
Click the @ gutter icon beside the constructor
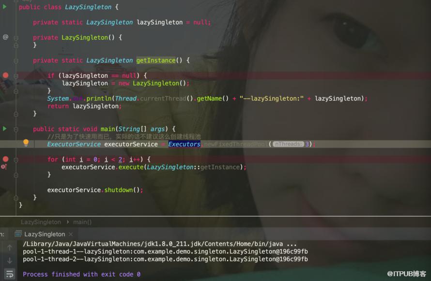click(5, 37)
